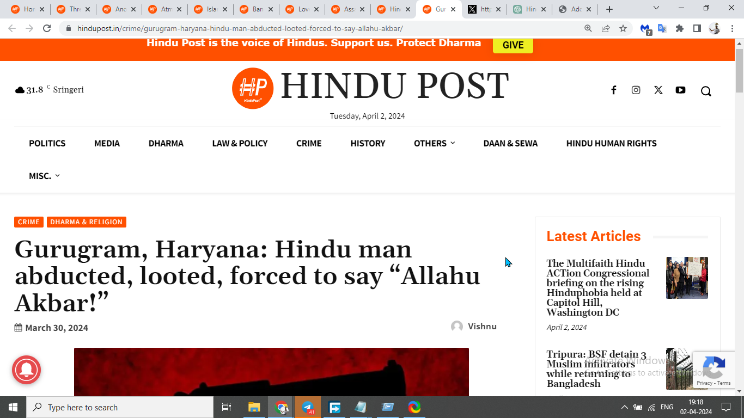Viewport: 744px width, 418px height.
Task: Expand the MISC. dropdown menu
Action: click(44, 176)
